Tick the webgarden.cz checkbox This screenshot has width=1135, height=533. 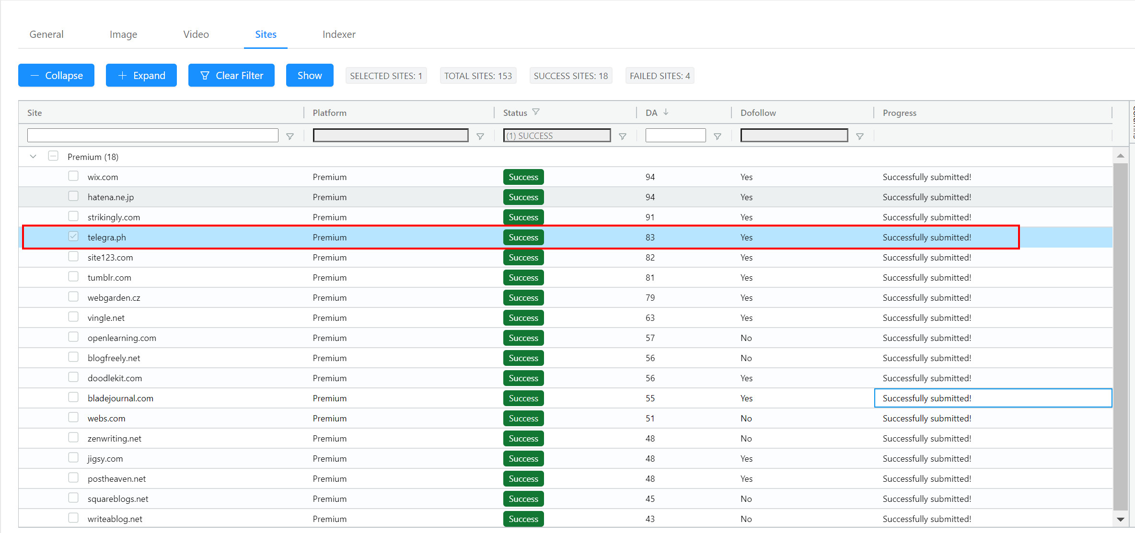(73, 297)
